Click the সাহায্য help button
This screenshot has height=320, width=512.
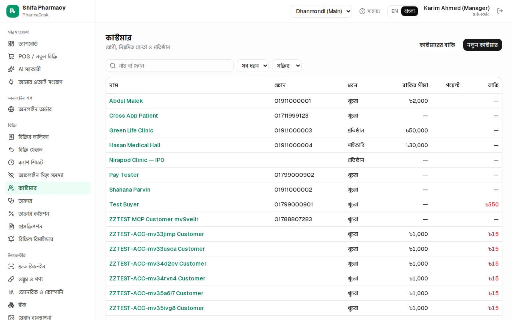click(x=370, y=11)
